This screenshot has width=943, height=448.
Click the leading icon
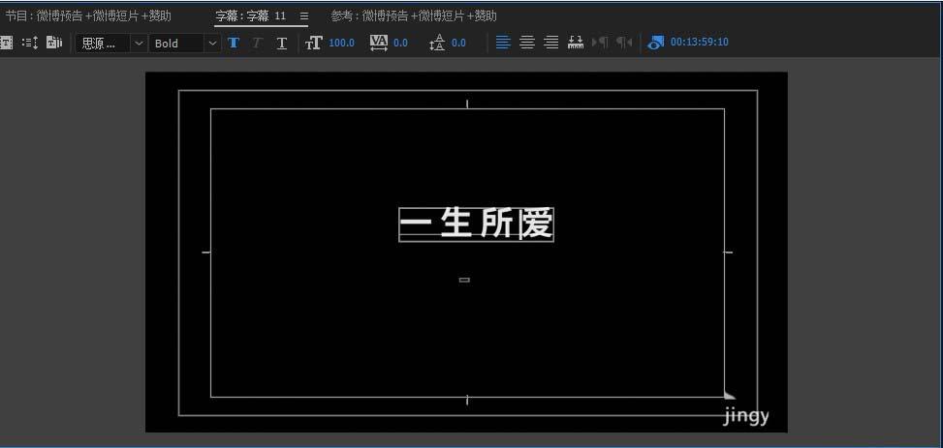click(437, 43)
